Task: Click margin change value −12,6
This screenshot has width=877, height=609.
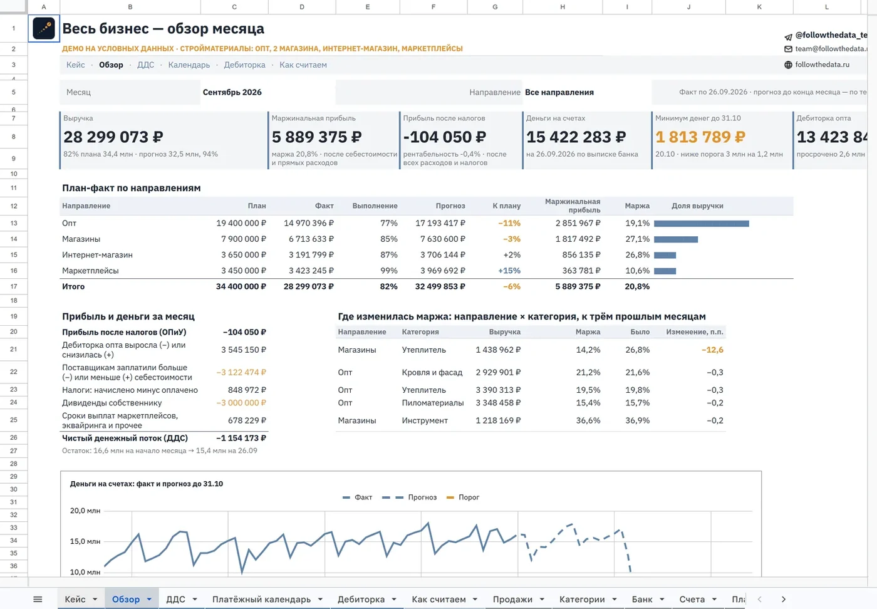Action: pos(712,350)
